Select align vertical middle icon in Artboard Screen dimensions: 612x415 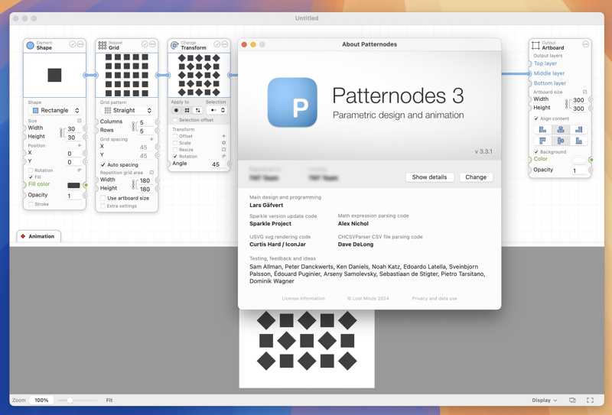click(561, 141)
